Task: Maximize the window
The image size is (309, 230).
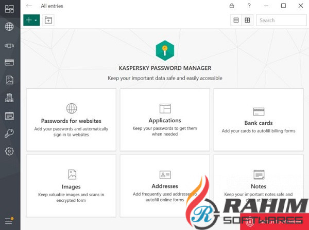Action: click(283, 6)
